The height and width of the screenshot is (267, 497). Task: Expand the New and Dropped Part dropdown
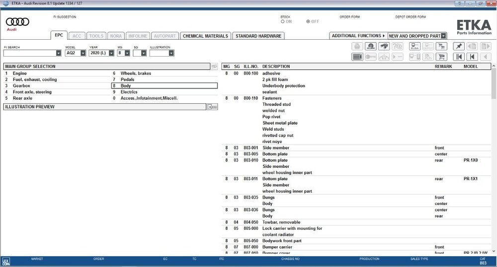tap(443, 36)
